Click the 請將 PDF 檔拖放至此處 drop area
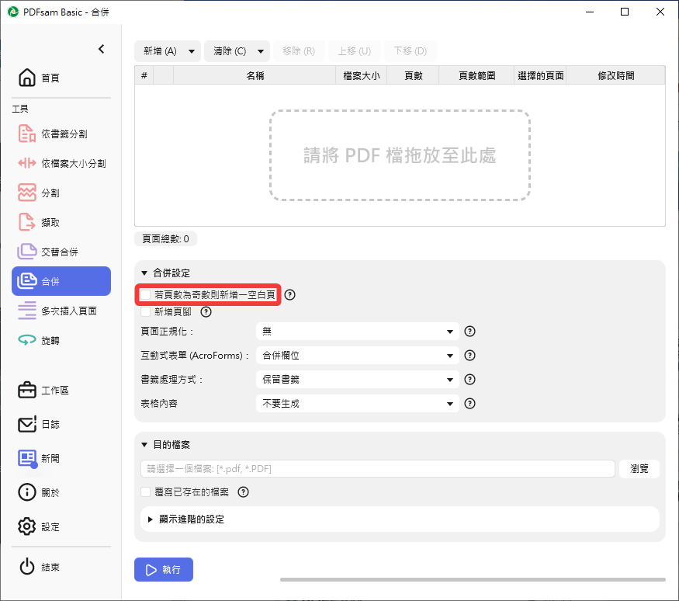This screenshot has width=679, height=601. (400, 155)
